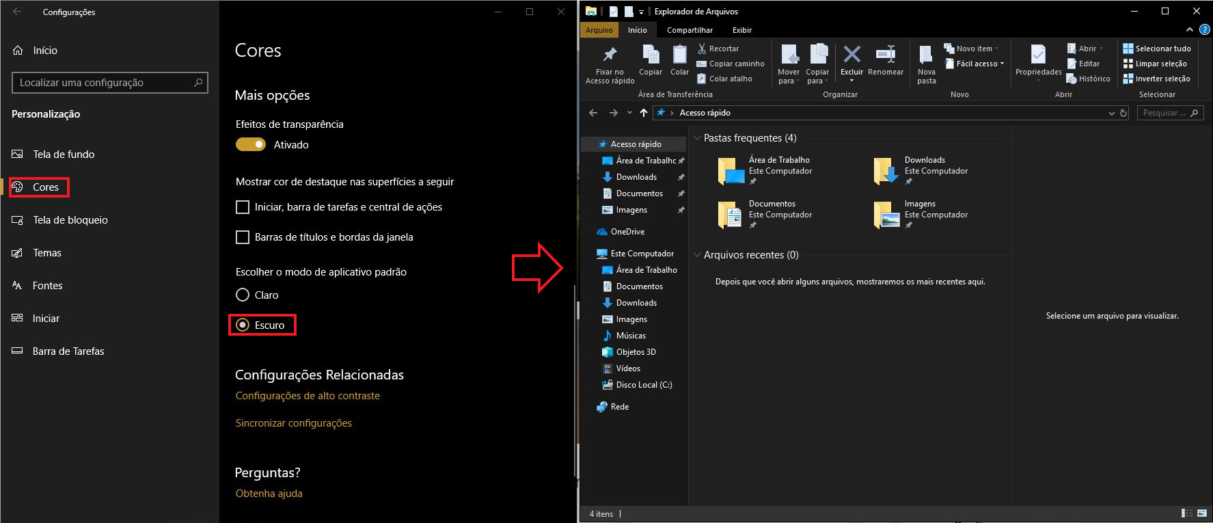
Task: Click the Copiar icon in ribbon
Action: click(651, 54)
